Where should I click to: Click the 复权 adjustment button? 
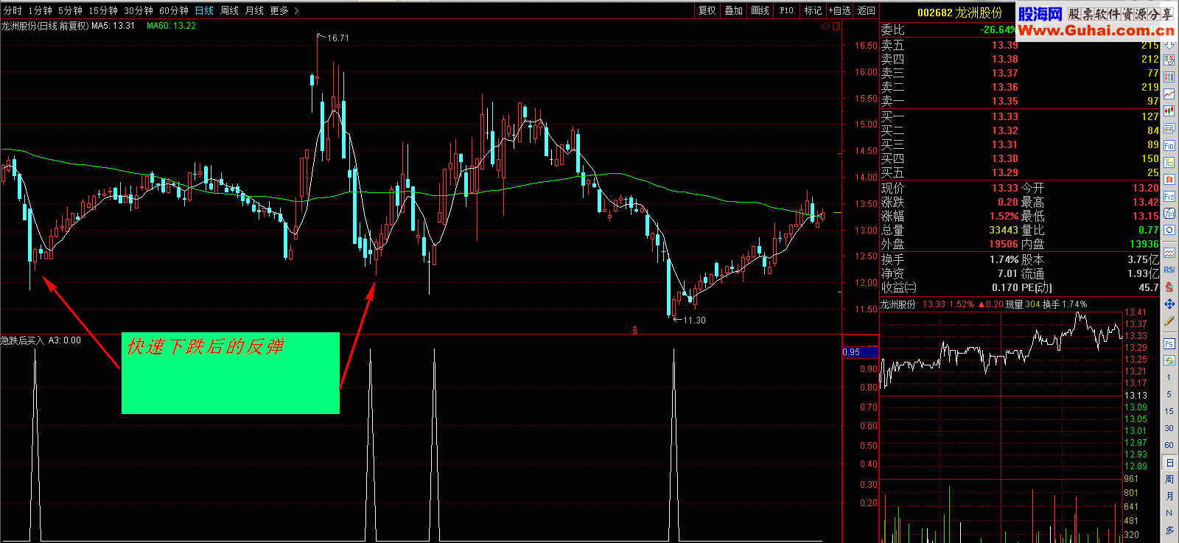click(x=707, y=10)
